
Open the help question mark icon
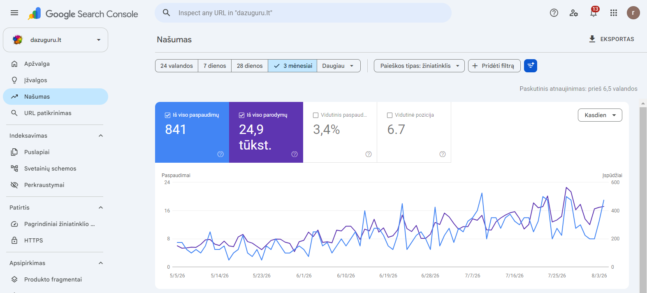pyautogui.click(x=554, y=13)
